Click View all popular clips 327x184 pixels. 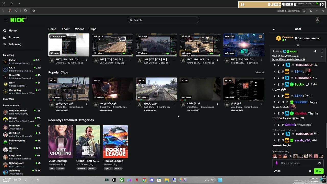pyautogui.click(x=260, y=73)
